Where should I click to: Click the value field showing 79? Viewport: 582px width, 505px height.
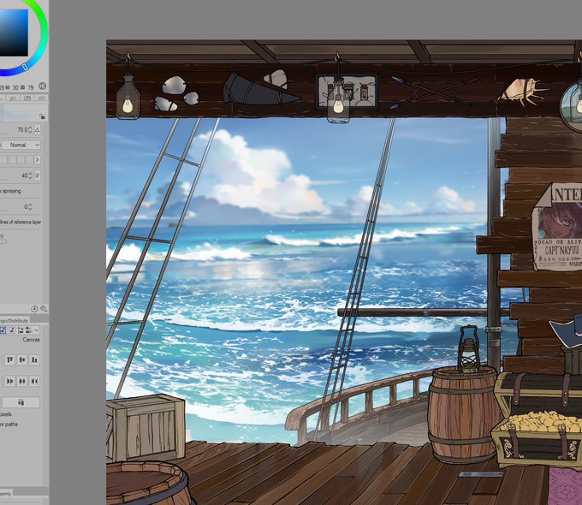coord(30,87)
